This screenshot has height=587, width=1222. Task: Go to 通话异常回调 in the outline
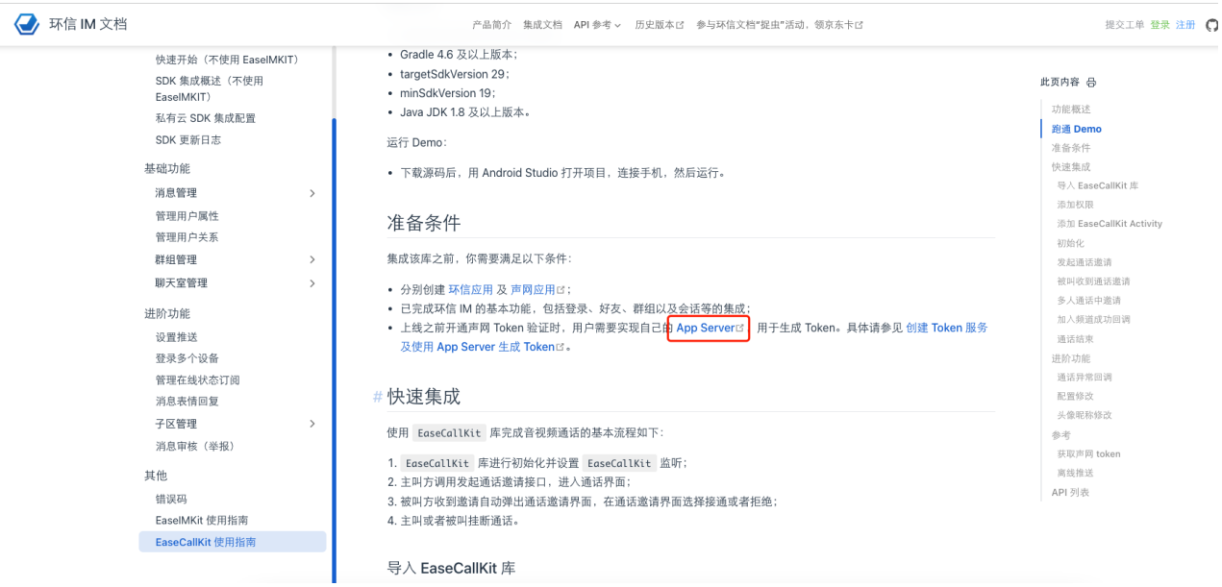tap(1085, 378)
